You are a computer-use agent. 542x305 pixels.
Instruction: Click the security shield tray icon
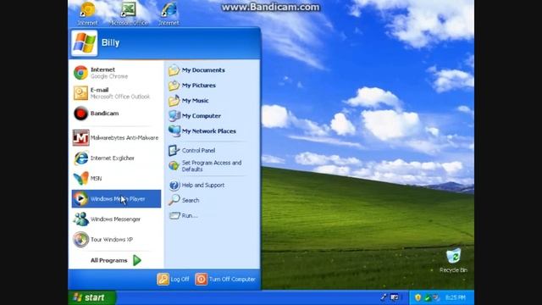[x=418, y=297]
